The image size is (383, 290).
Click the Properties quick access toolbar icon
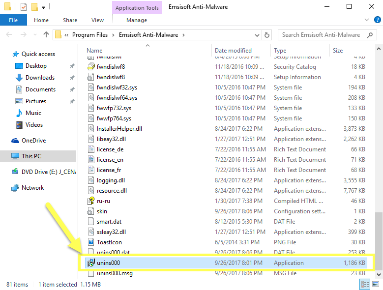pyautogui.click(x=24, y=6)
